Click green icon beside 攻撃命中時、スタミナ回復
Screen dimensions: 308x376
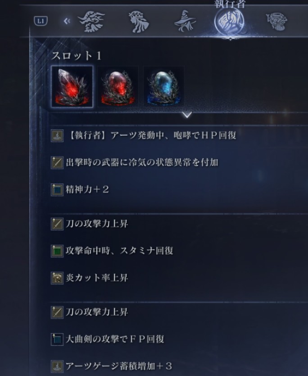click(x=57, y=251)
